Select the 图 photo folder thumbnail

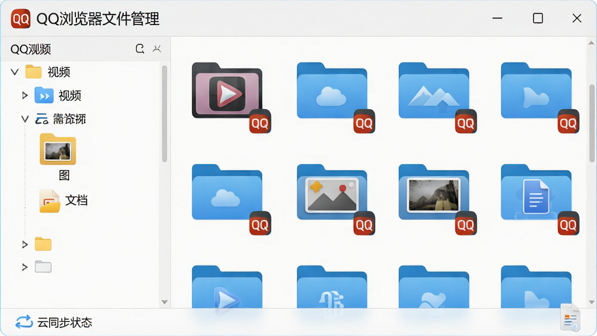(58, 149)
